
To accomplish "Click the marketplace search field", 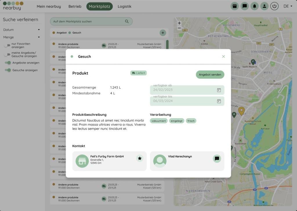I will 91,21.
